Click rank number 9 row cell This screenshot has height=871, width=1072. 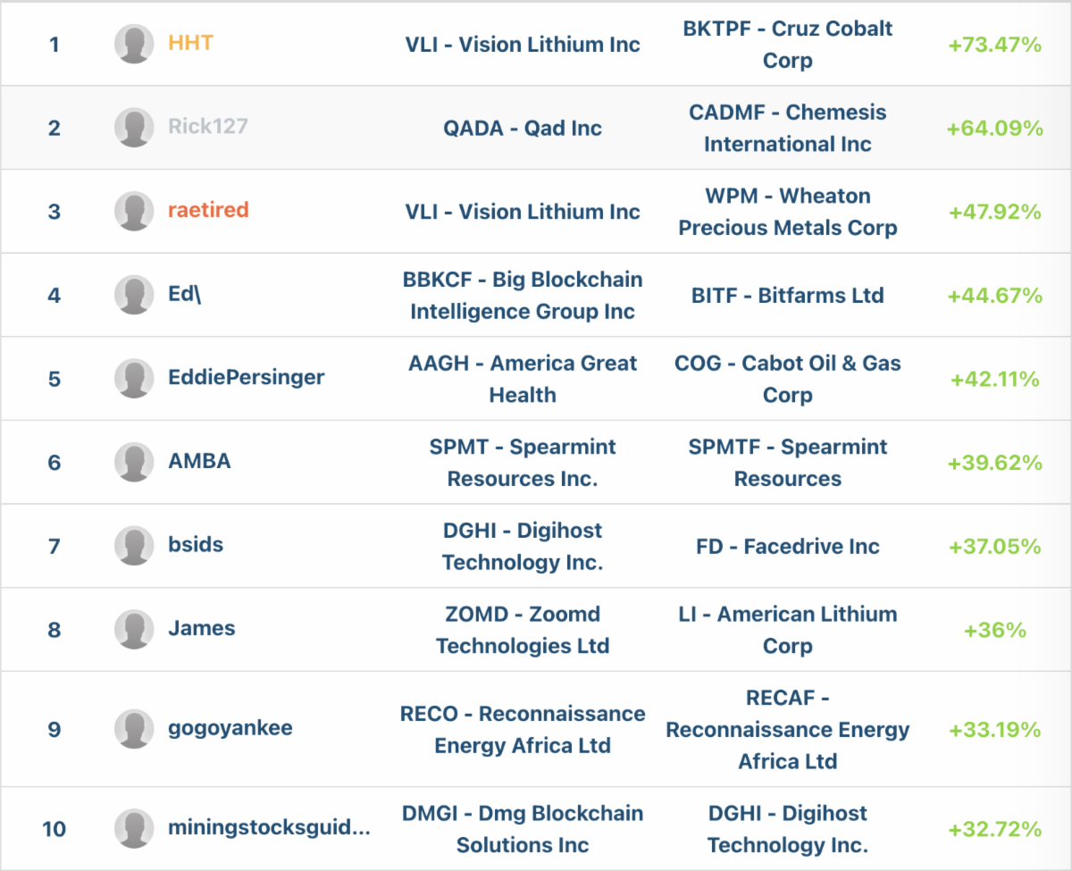tap(54, 730)
